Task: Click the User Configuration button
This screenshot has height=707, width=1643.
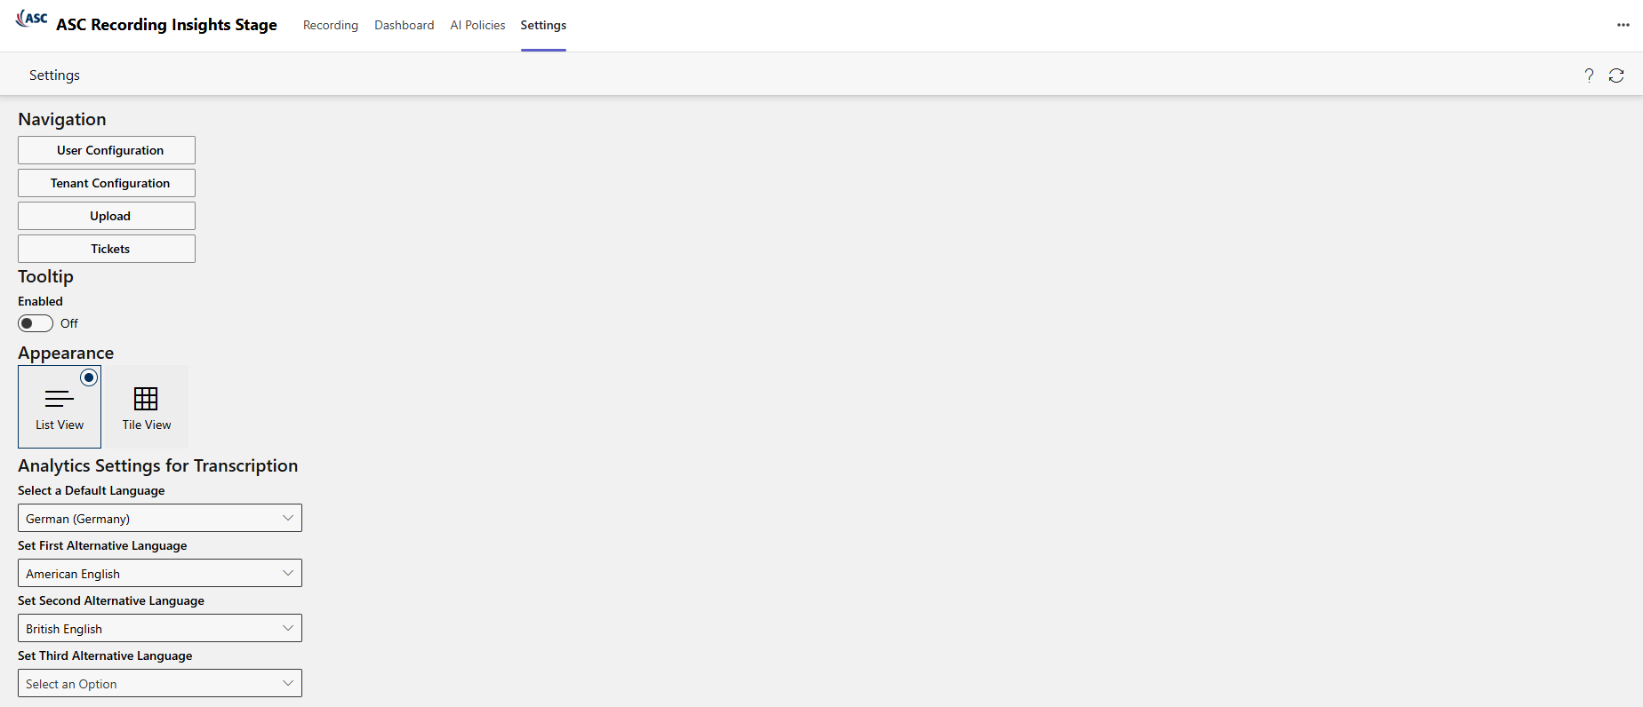Action: 107,150
